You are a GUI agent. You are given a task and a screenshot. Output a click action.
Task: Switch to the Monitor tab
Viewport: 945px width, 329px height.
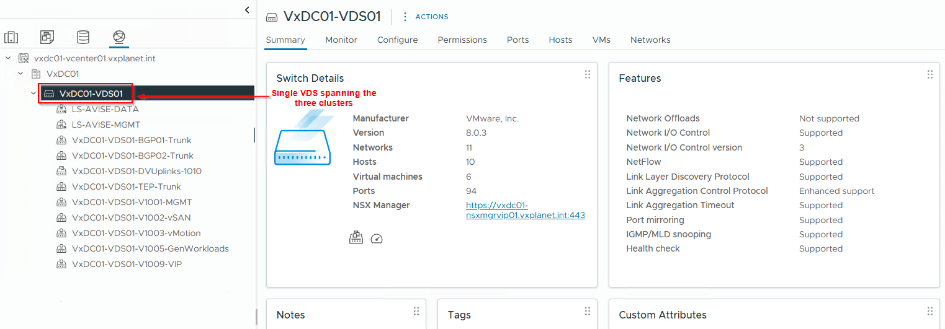click(341, 40)
